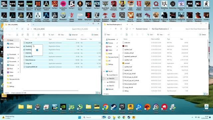This screenshot has height=120, width=213.
Task: Open Steam from the taskbar
Action: point(129,117)
